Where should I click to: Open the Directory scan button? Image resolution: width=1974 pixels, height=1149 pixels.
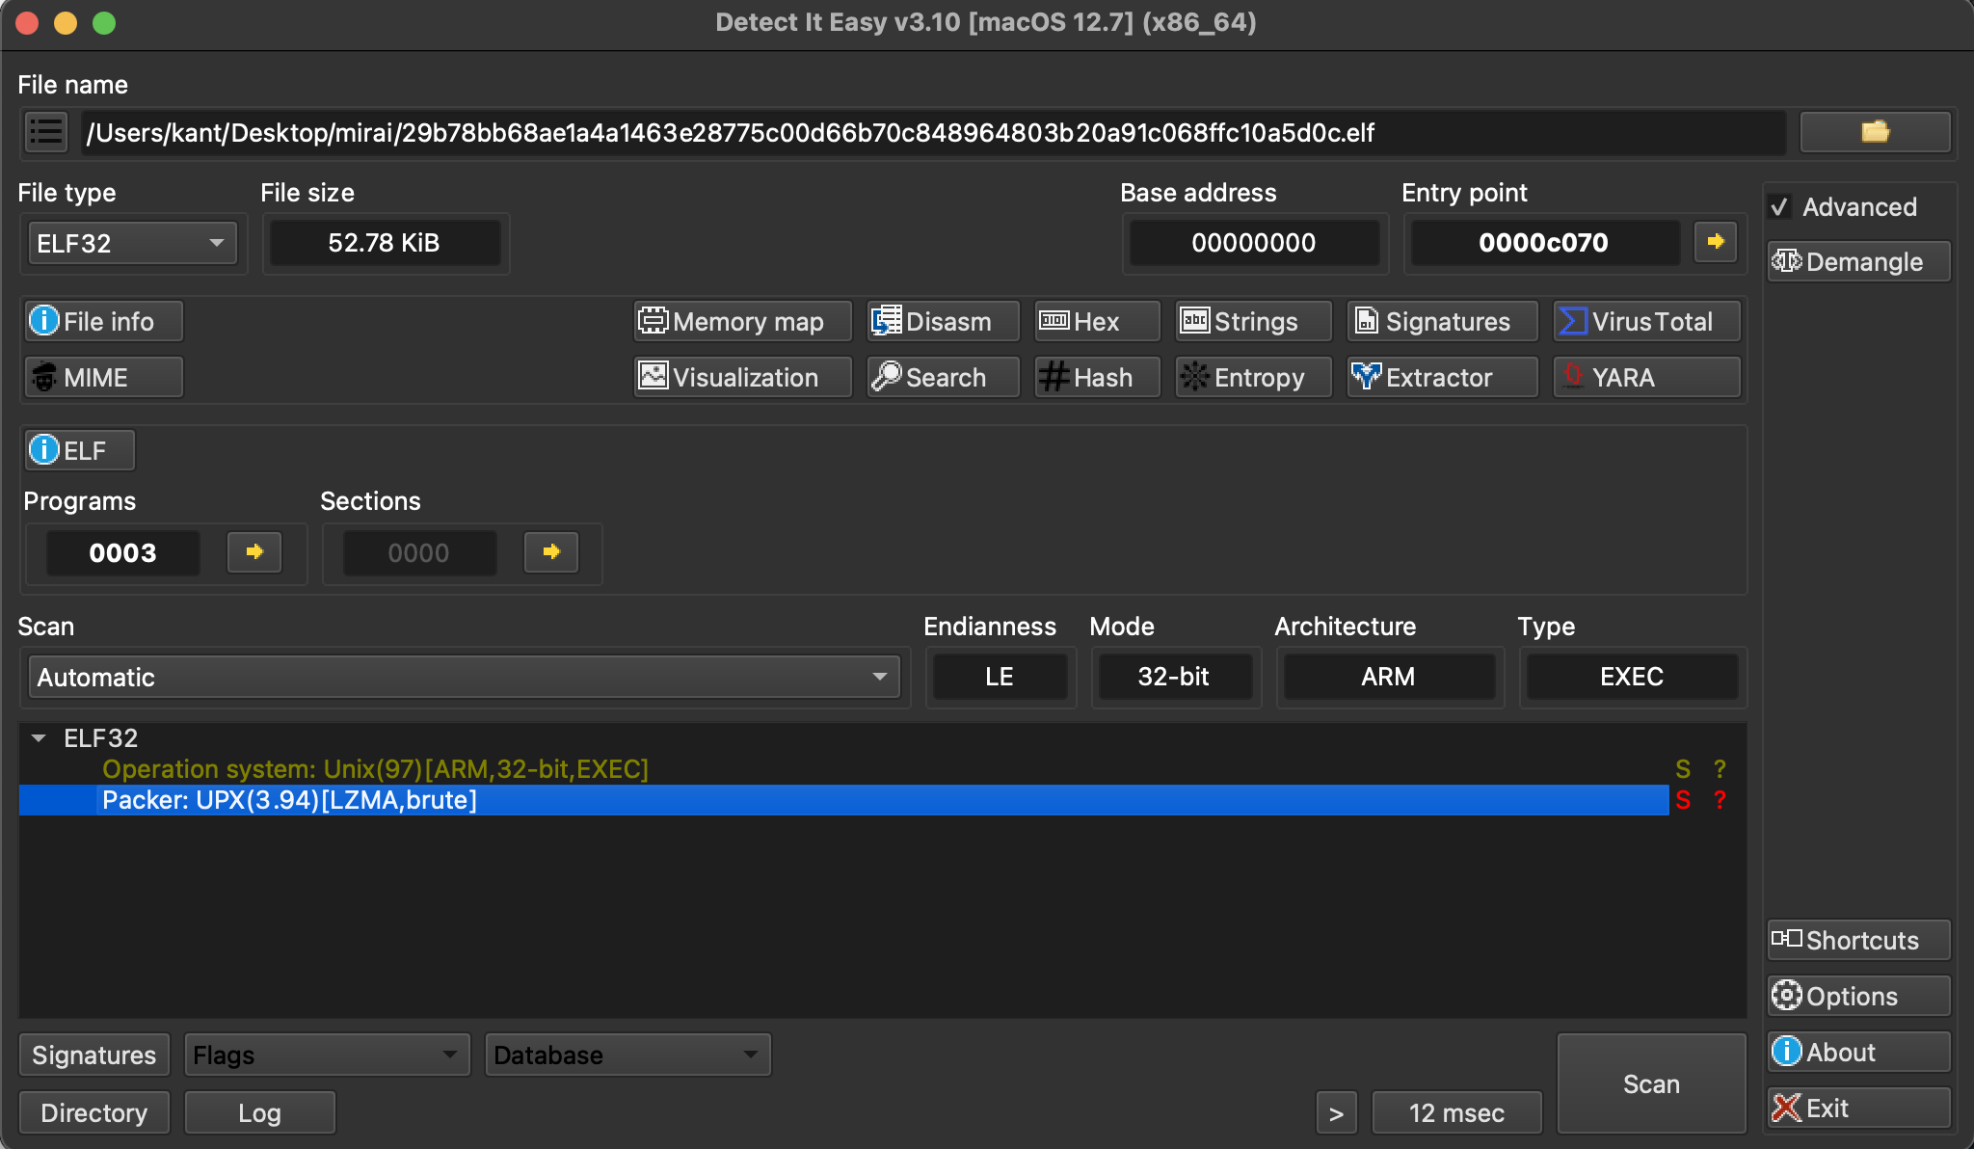click(x=94, y=1112)
